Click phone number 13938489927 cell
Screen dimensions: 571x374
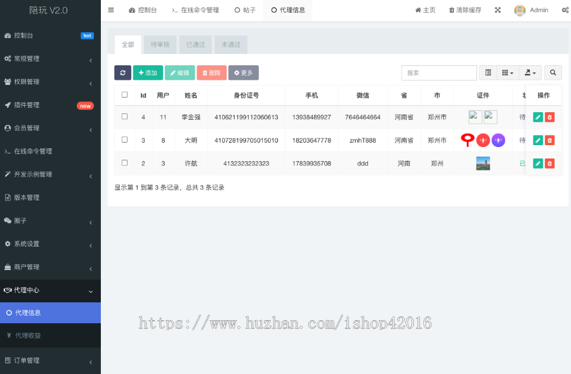pyautogui.click(x=312, y=117)
